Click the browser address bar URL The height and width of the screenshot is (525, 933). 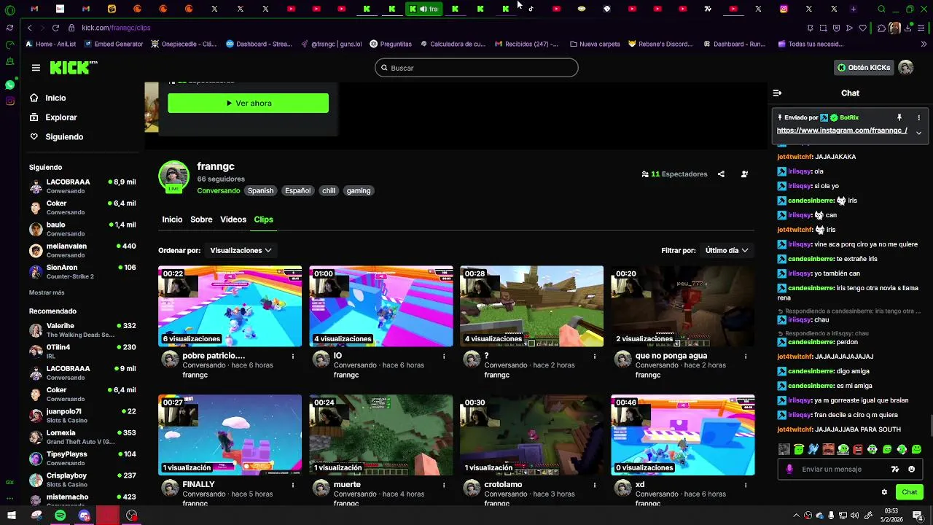coord(116,28)
